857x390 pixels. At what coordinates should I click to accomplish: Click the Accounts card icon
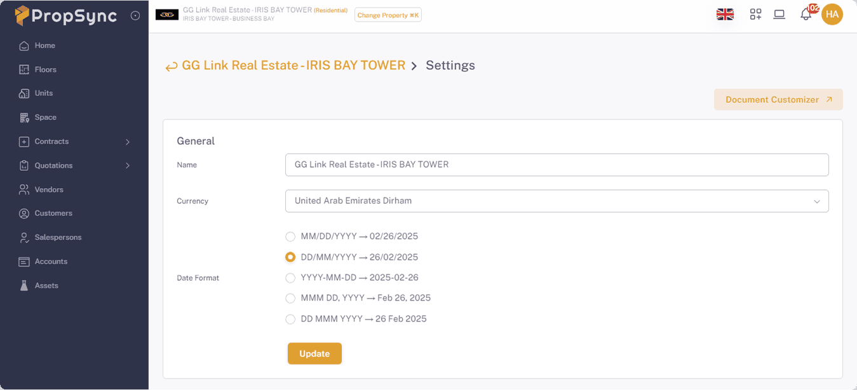pos(24,262)
